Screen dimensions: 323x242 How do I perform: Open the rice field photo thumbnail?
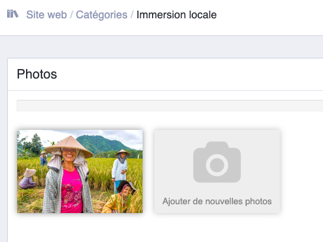80,171
